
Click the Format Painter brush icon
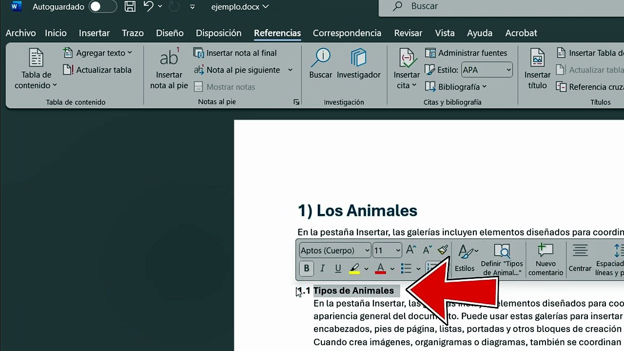443,250
